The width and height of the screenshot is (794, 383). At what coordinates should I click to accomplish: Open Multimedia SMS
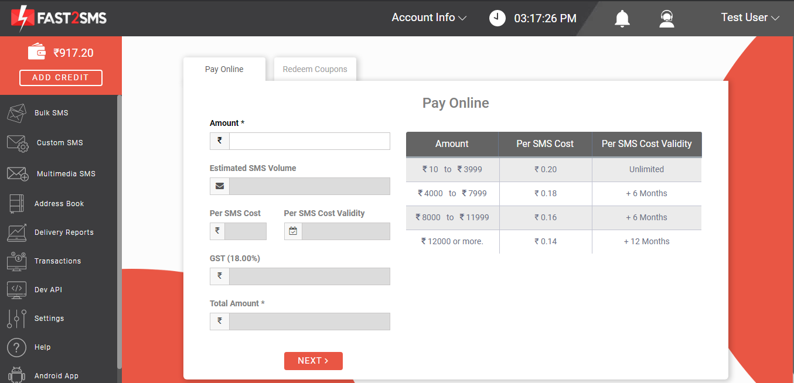64,173
